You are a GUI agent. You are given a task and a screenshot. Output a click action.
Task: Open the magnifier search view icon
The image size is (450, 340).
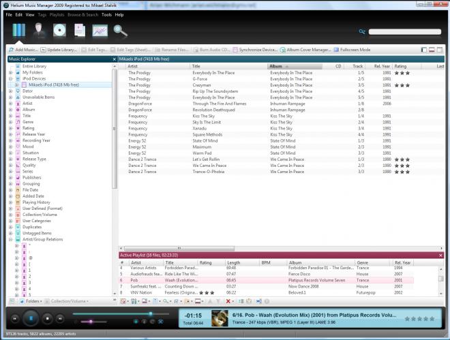point(120,31)
